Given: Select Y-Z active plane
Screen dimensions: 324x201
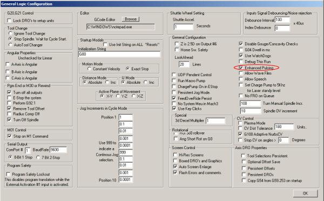Looking at the screenshot, I should tap(118, 96).
